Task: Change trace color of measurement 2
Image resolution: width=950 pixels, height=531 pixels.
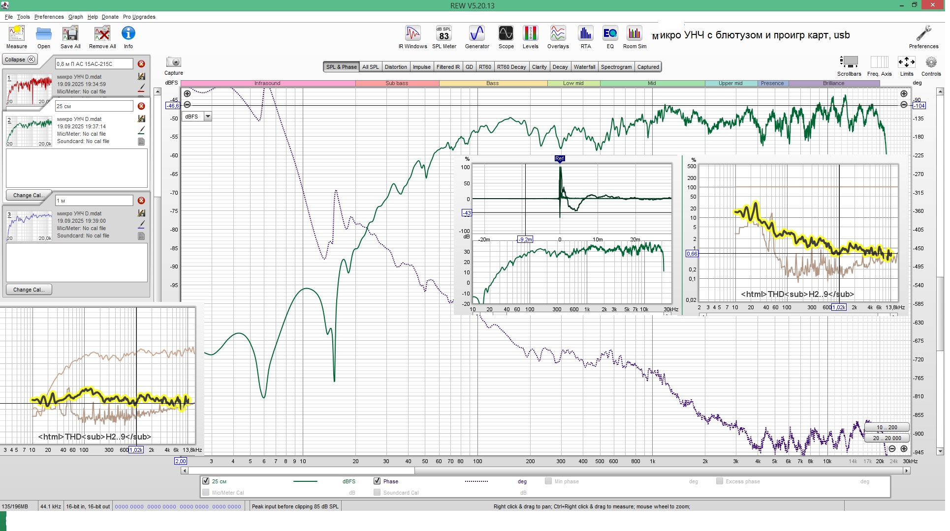Action: 141,130
